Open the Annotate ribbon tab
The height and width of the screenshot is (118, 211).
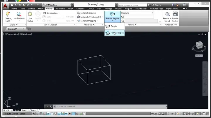click(80, 8)
